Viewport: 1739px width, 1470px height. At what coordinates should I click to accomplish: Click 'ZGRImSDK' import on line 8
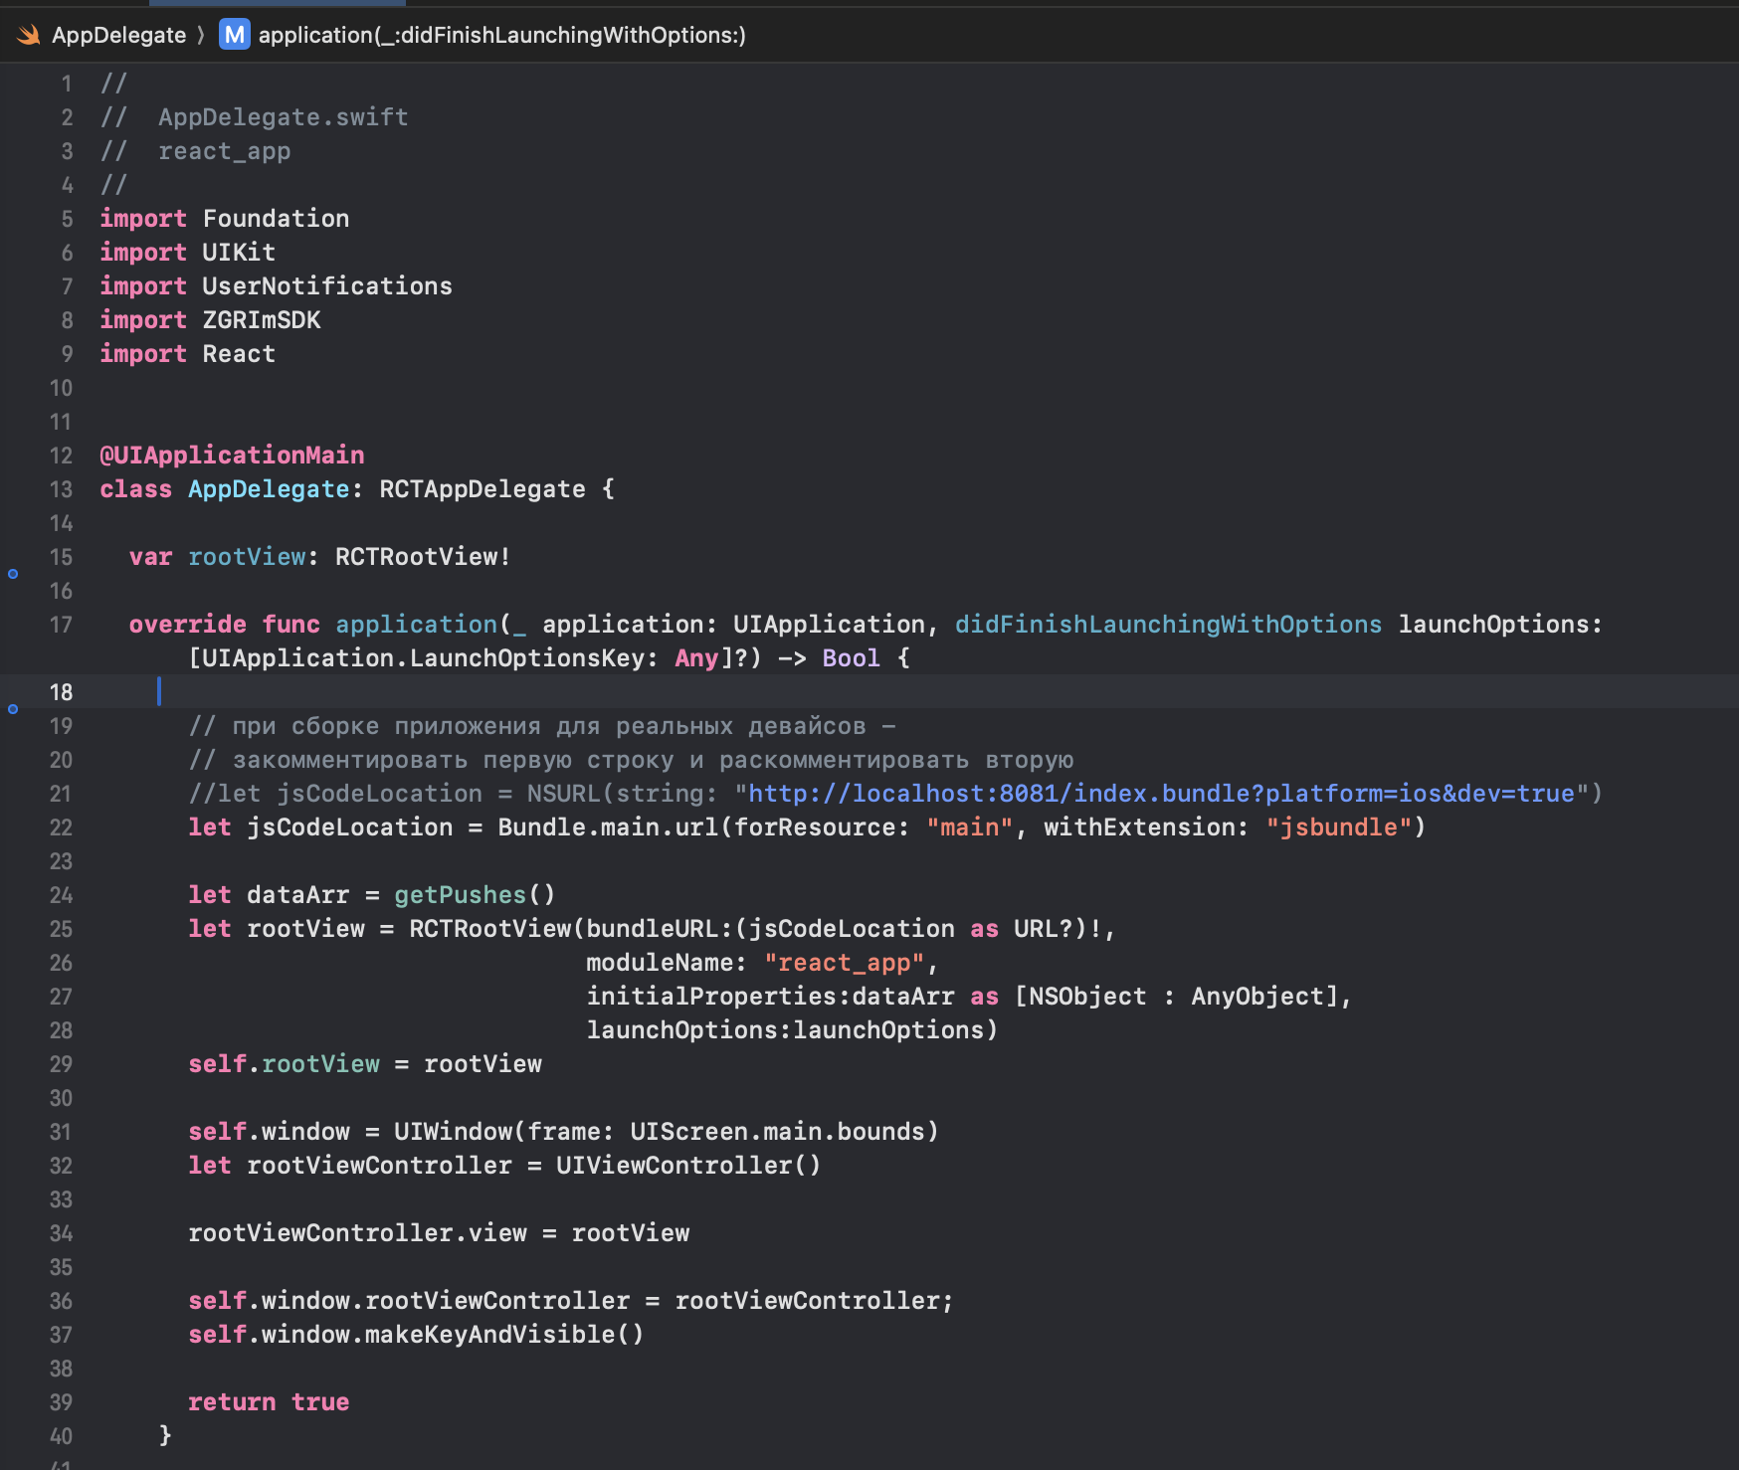[x=262, y=320]
